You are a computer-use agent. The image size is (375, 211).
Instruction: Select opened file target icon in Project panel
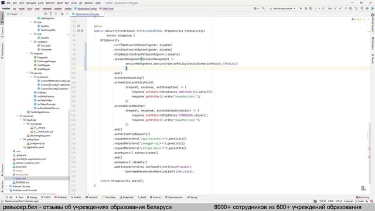[46, 14]
